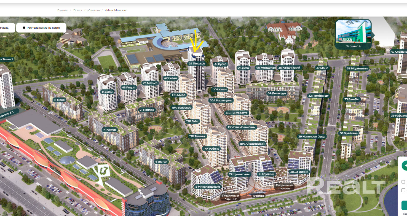Select the 34 Делакруа building label
407x216 pixels.
tap(277, 93)
